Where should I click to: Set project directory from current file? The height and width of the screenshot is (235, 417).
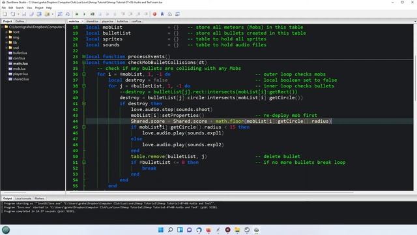pyautogui.click(x=39, y=14)
